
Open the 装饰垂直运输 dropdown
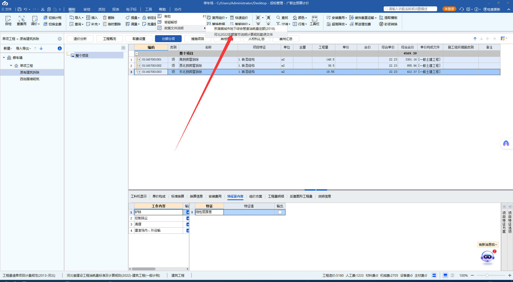coord(363,18)
